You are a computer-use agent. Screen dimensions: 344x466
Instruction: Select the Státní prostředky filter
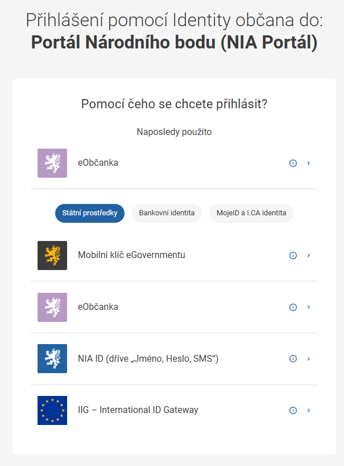pos(89,213)
